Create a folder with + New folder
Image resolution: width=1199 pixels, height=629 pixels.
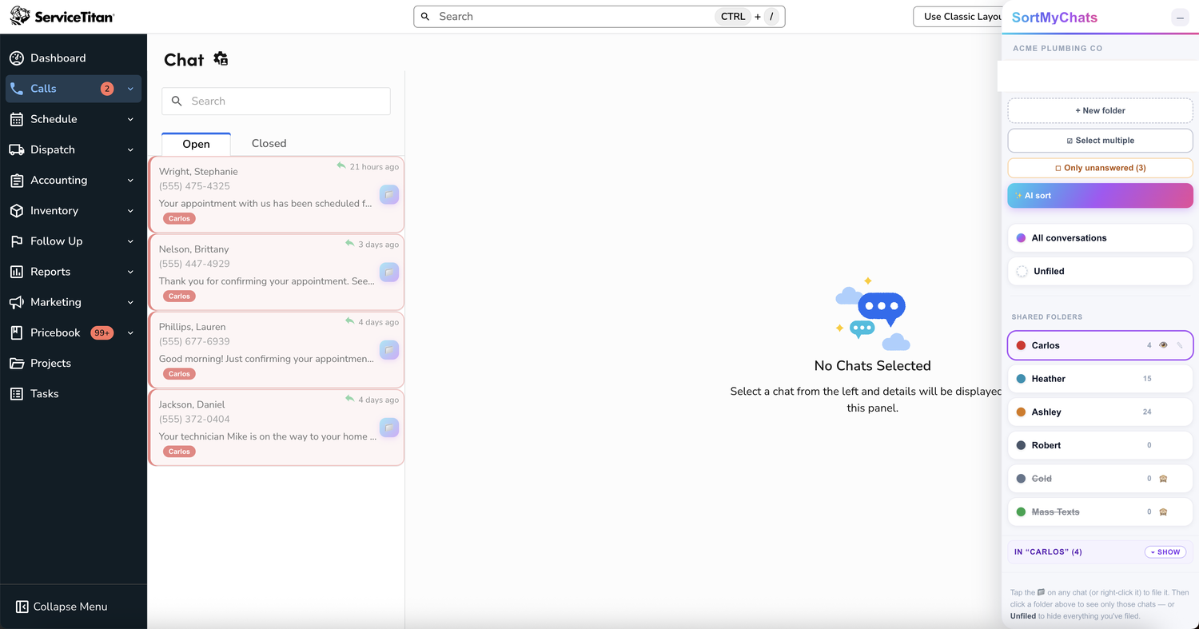pyautogui.click(x=1100, y=110)
